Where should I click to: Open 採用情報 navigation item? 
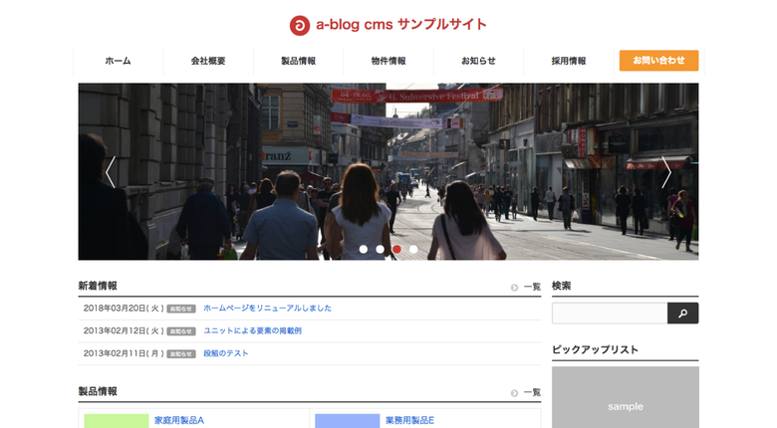tap(569, 61)
